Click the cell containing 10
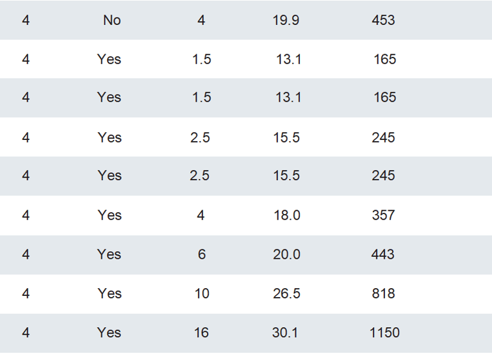 [x=202, y=293]
